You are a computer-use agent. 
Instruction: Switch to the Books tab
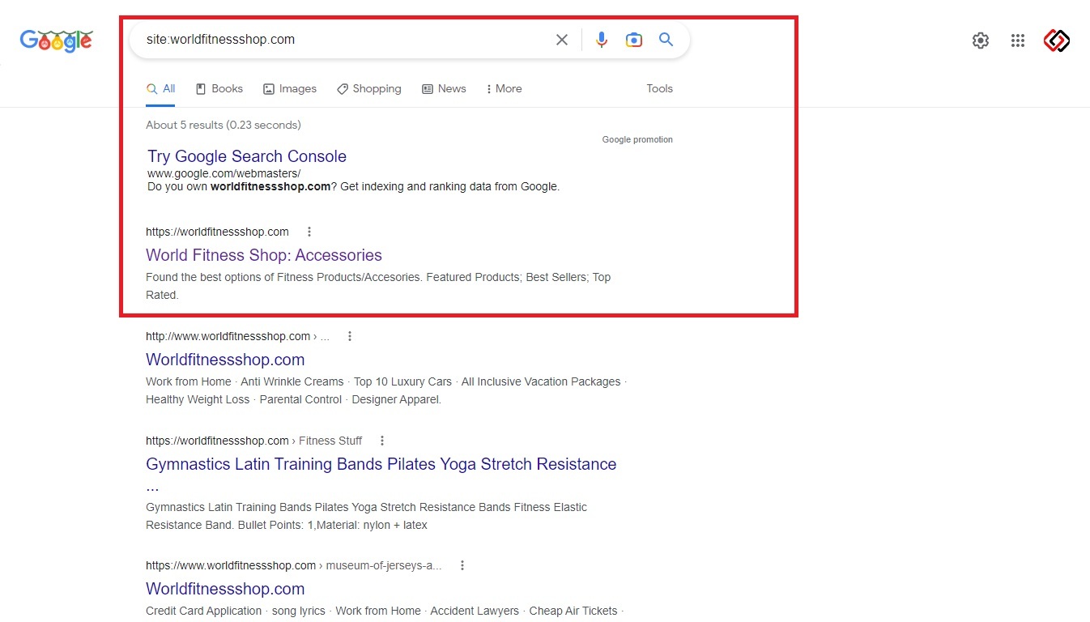[x=219, y=89]
